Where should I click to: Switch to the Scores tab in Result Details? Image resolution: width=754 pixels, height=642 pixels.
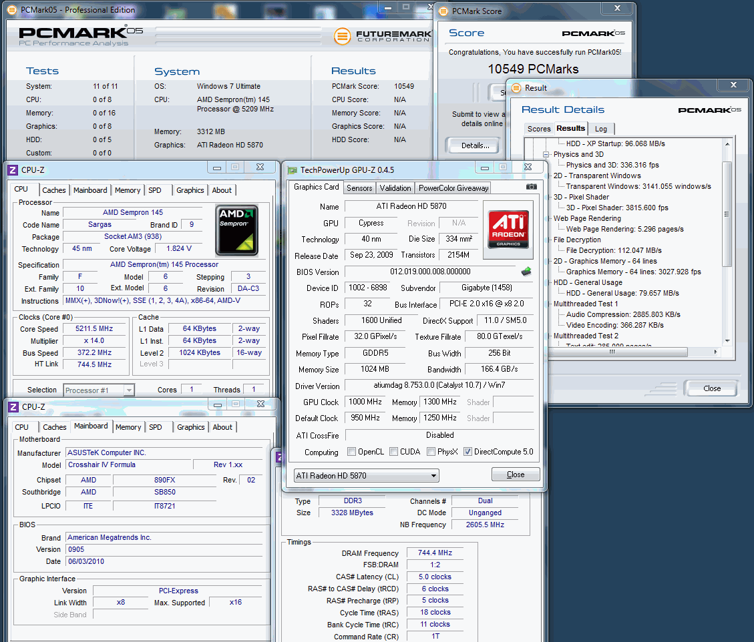538,129
